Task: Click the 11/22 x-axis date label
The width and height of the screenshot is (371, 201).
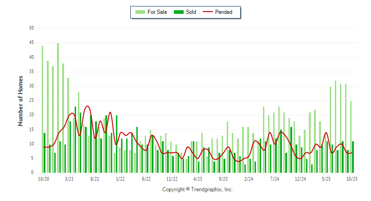Action: pos(172,178)
